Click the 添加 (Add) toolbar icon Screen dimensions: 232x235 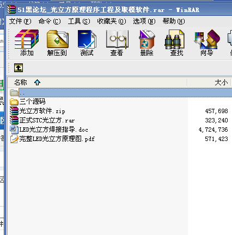click(x=27, y=43)
